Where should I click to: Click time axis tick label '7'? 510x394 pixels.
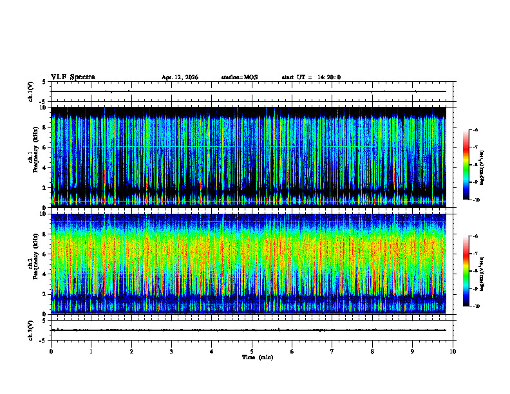click(x=332, y=352)
